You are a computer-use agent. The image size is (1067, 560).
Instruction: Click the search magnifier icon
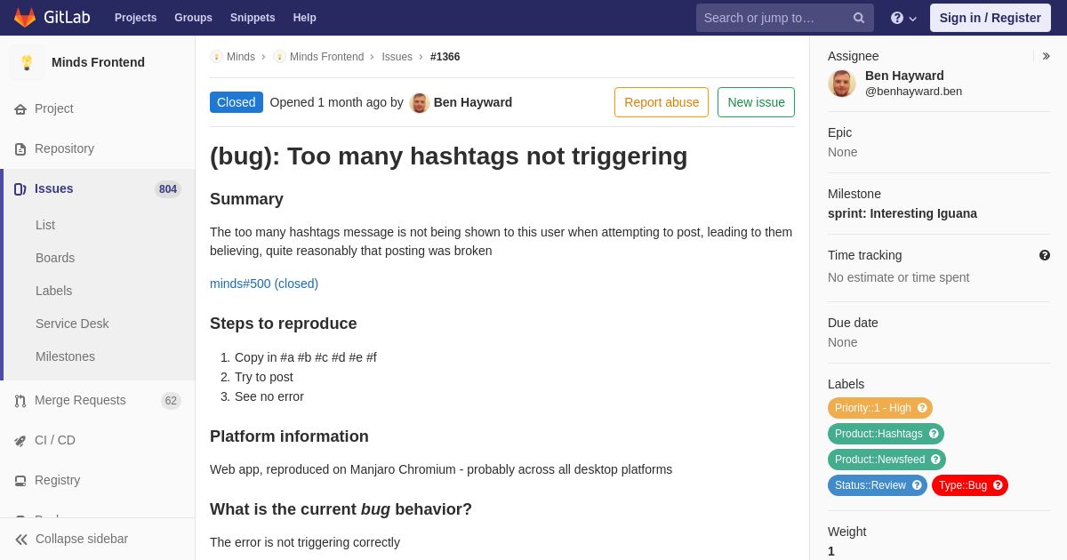(x=859, y=18)
